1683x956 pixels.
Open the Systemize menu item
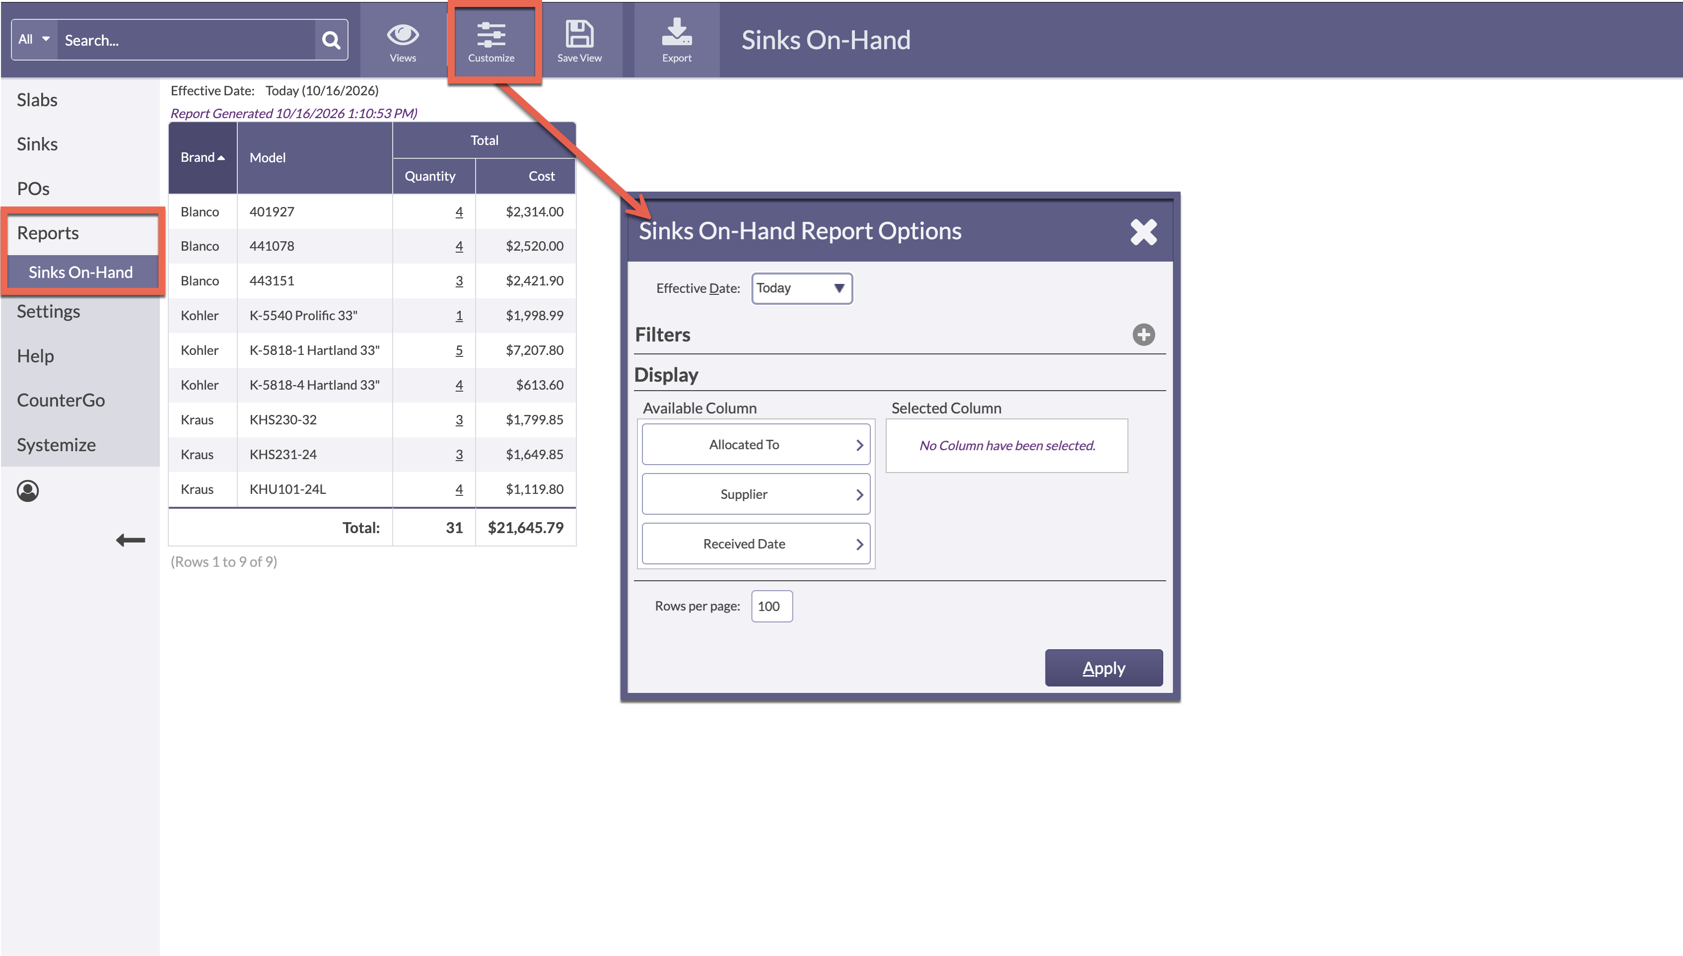tap(56, 445)
